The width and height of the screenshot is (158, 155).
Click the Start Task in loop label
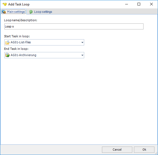point(17,36)
